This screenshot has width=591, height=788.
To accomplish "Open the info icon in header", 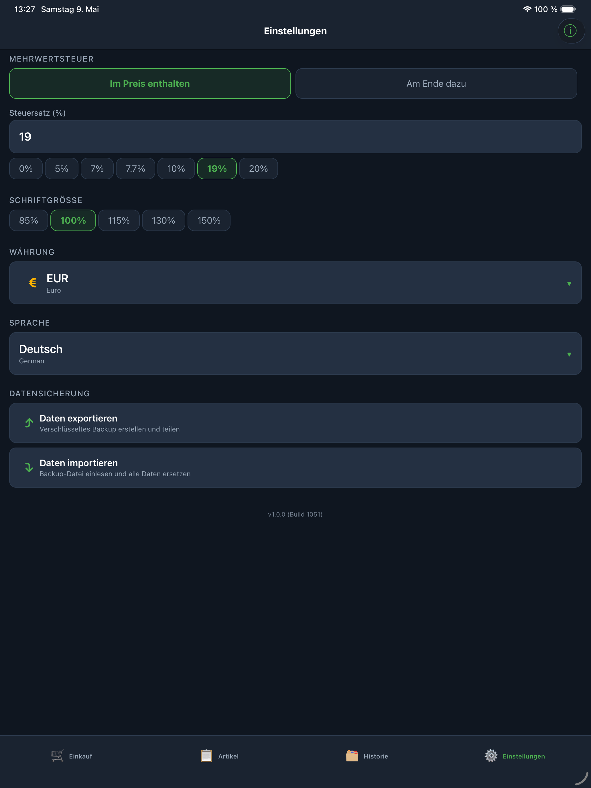I will (x=570, y=31).
